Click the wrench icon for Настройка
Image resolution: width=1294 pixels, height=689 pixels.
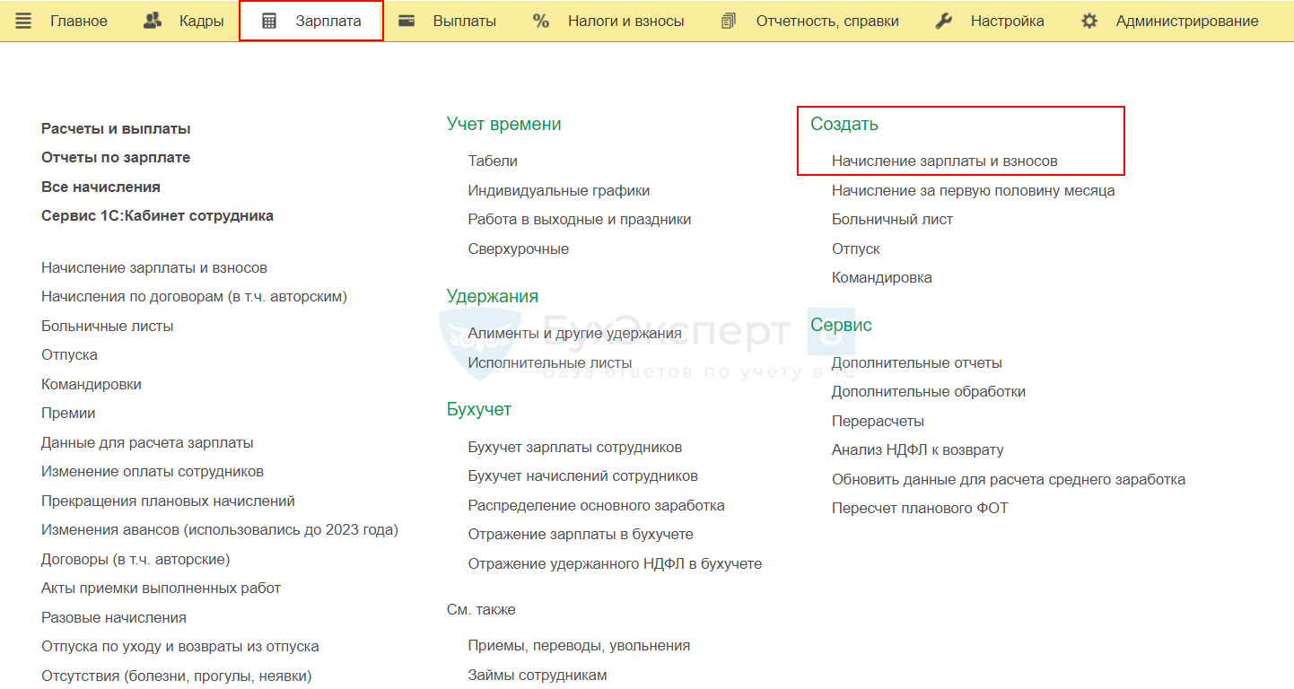(x=943, y=21)
